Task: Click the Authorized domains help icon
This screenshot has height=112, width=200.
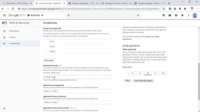Action: pos(61,66)
